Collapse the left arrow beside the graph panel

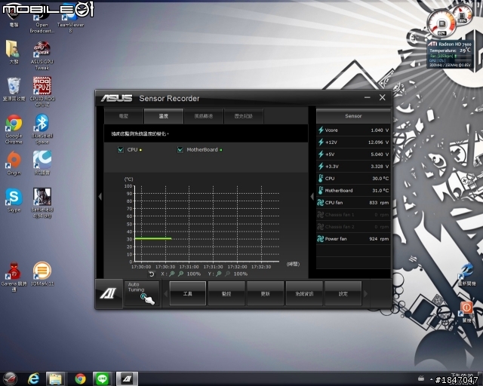click(100, 196)
